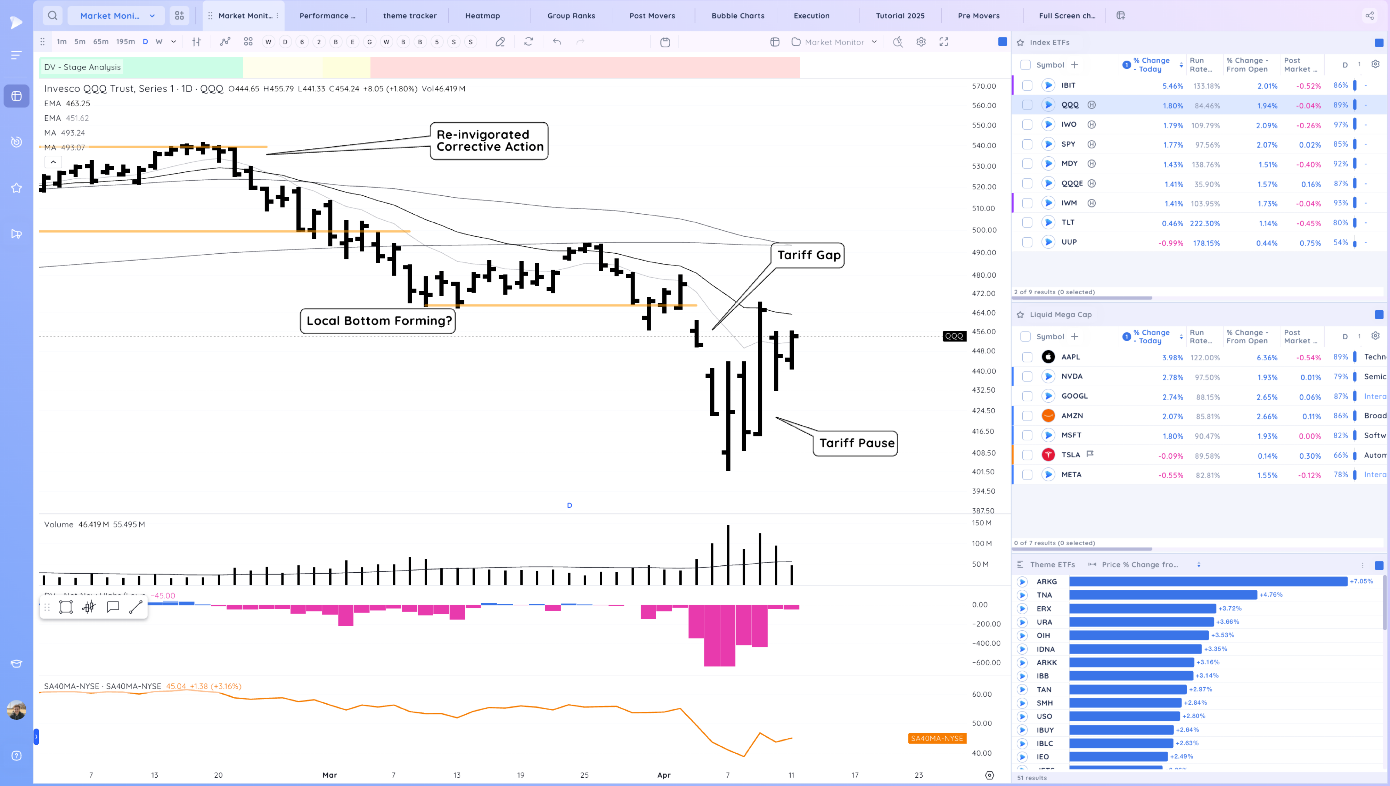This screenshot has width=1390, height=786.
Task: Click the calendar go-to-date icon
Action: (665, 42)
